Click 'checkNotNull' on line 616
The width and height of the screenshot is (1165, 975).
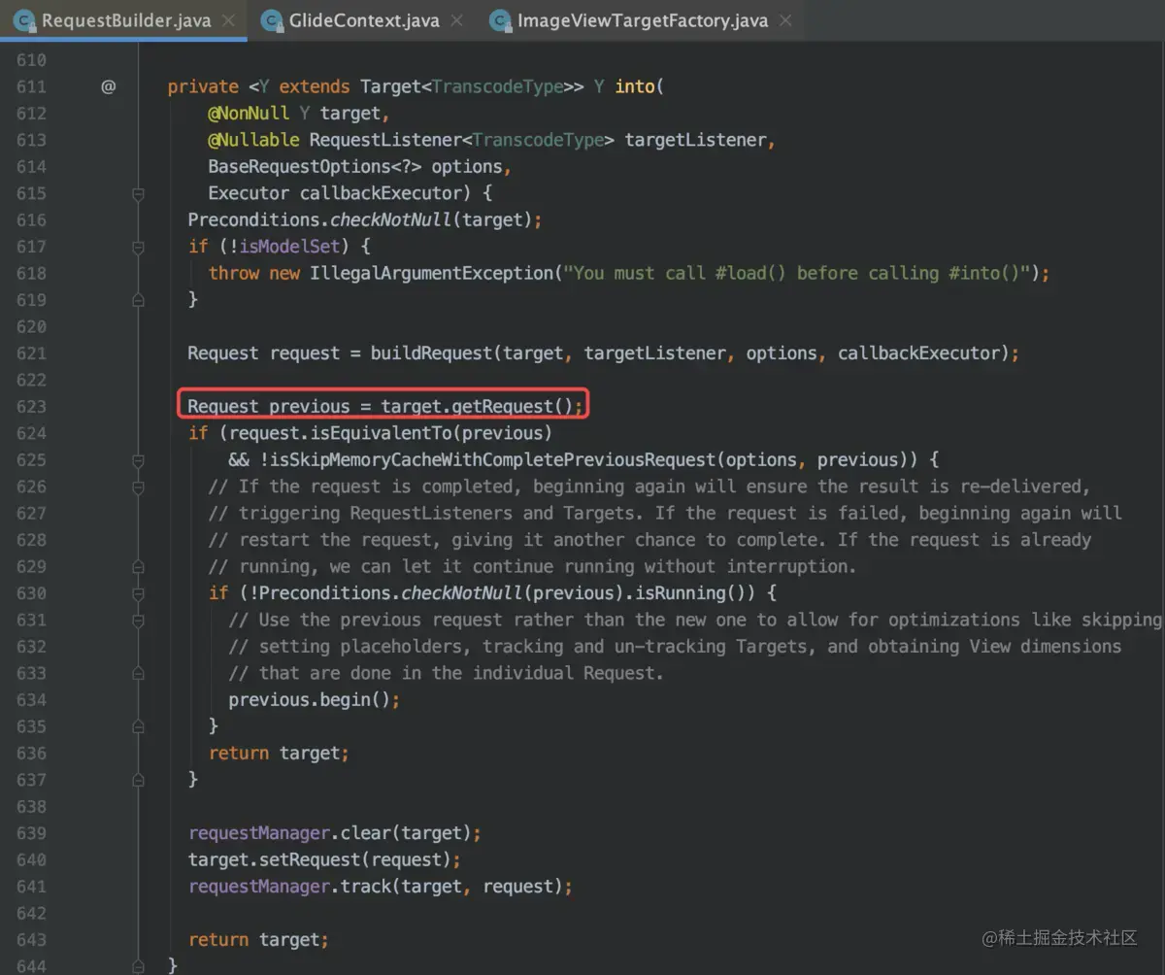(391, 219)
